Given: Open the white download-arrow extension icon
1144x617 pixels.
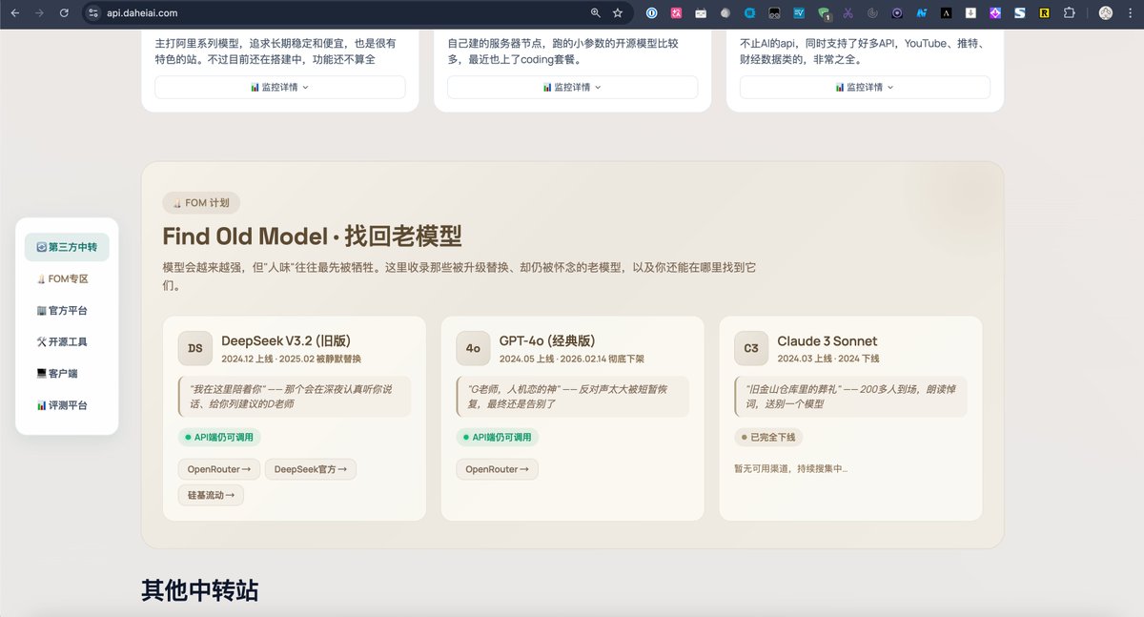Looking at the screenshot, I should pos(970,13).
